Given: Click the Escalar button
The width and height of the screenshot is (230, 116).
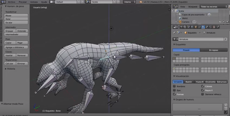Looking at the screenshot, I should point(16,23).
